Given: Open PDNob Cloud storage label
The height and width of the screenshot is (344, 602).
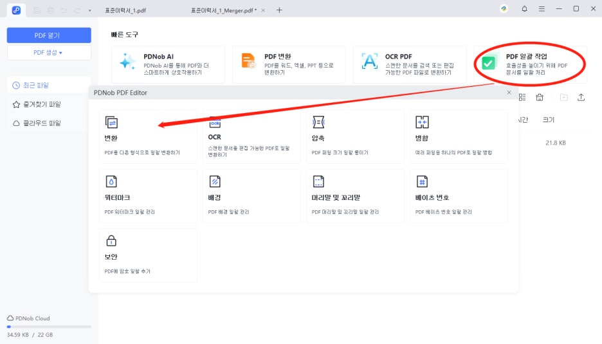Looking at the screenshot, I should 28,318.
